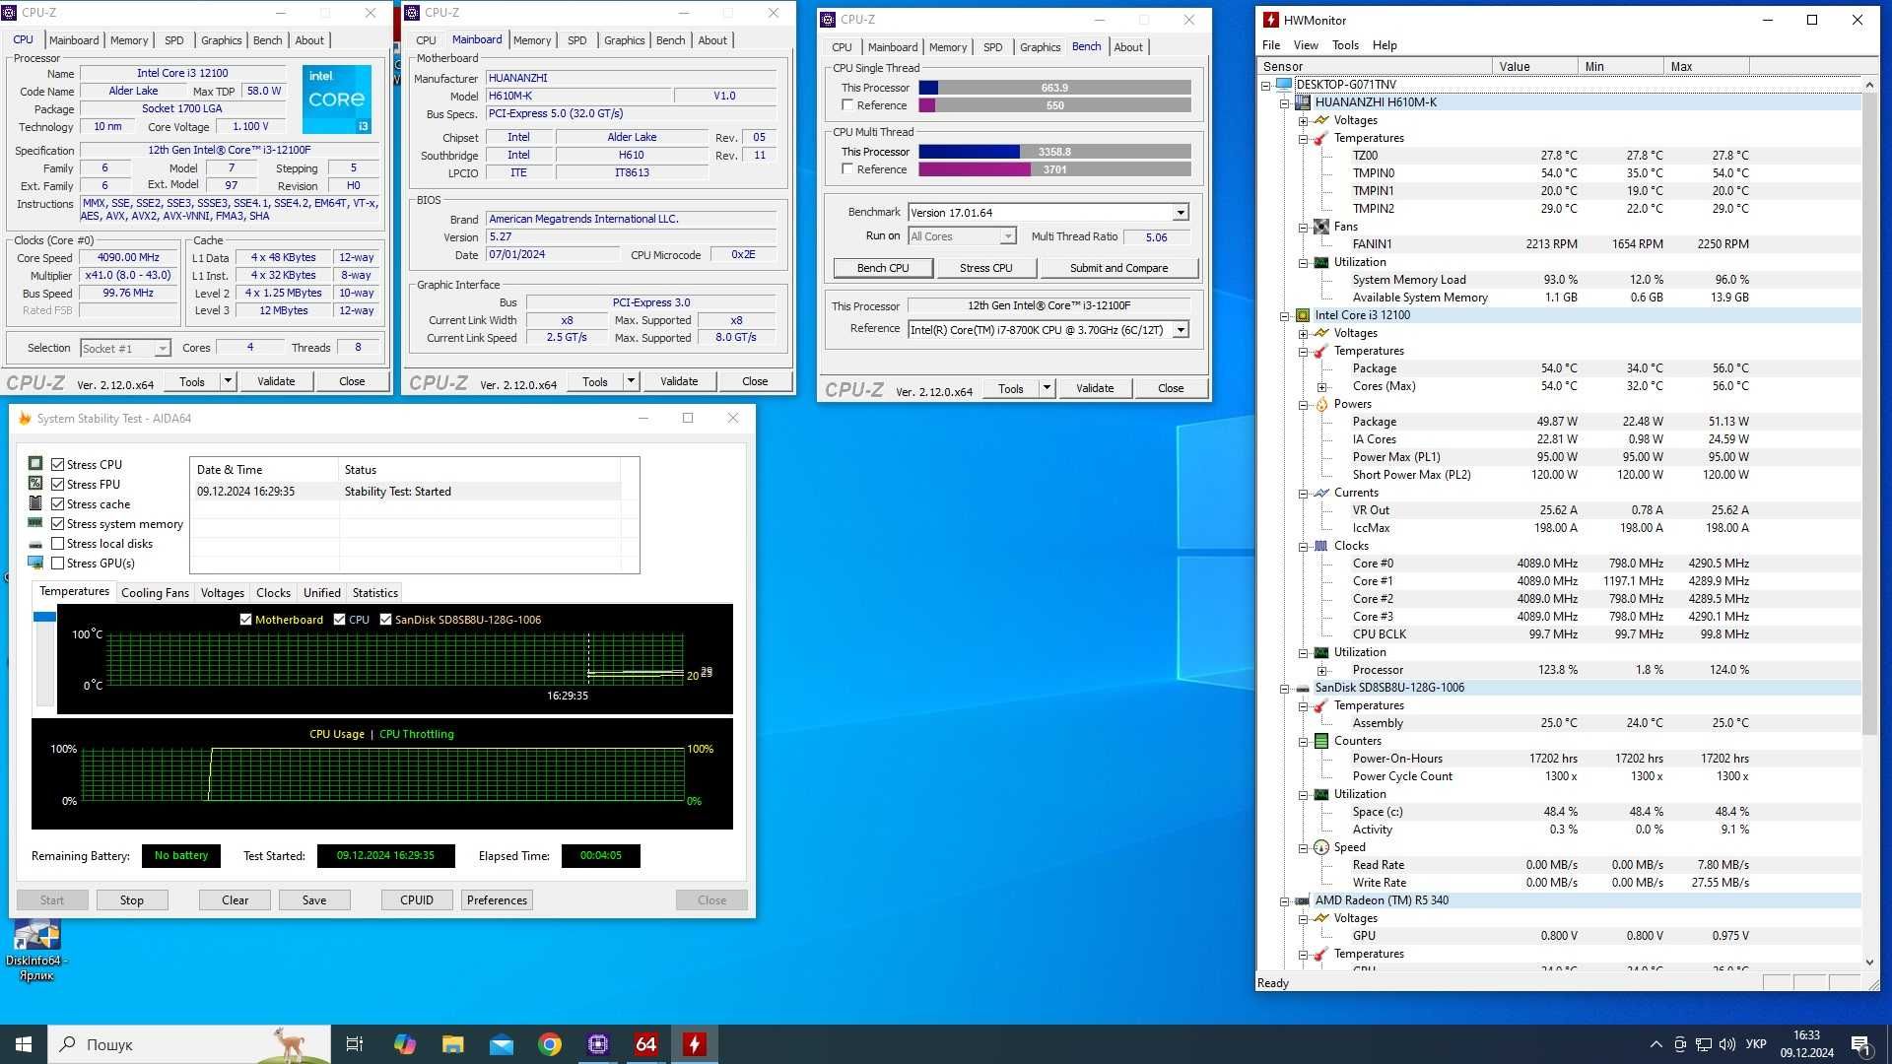
Task: Open the Windows Start menu
Action: 24,1044
